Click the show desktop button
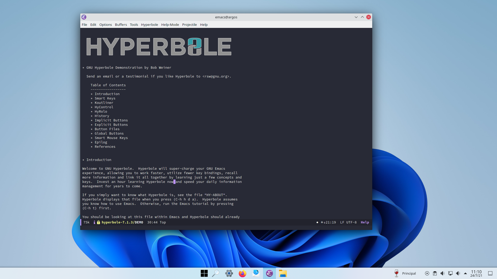This screenshot has width=497, height=279. [490, 273]
